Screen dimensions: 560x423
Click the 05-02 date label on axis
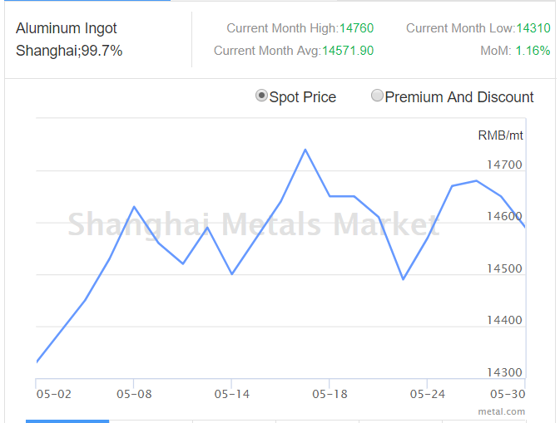54,394
